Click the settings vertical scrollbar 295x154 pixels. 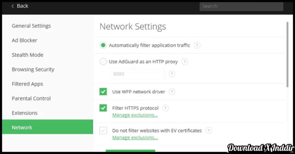coord(287,54)
